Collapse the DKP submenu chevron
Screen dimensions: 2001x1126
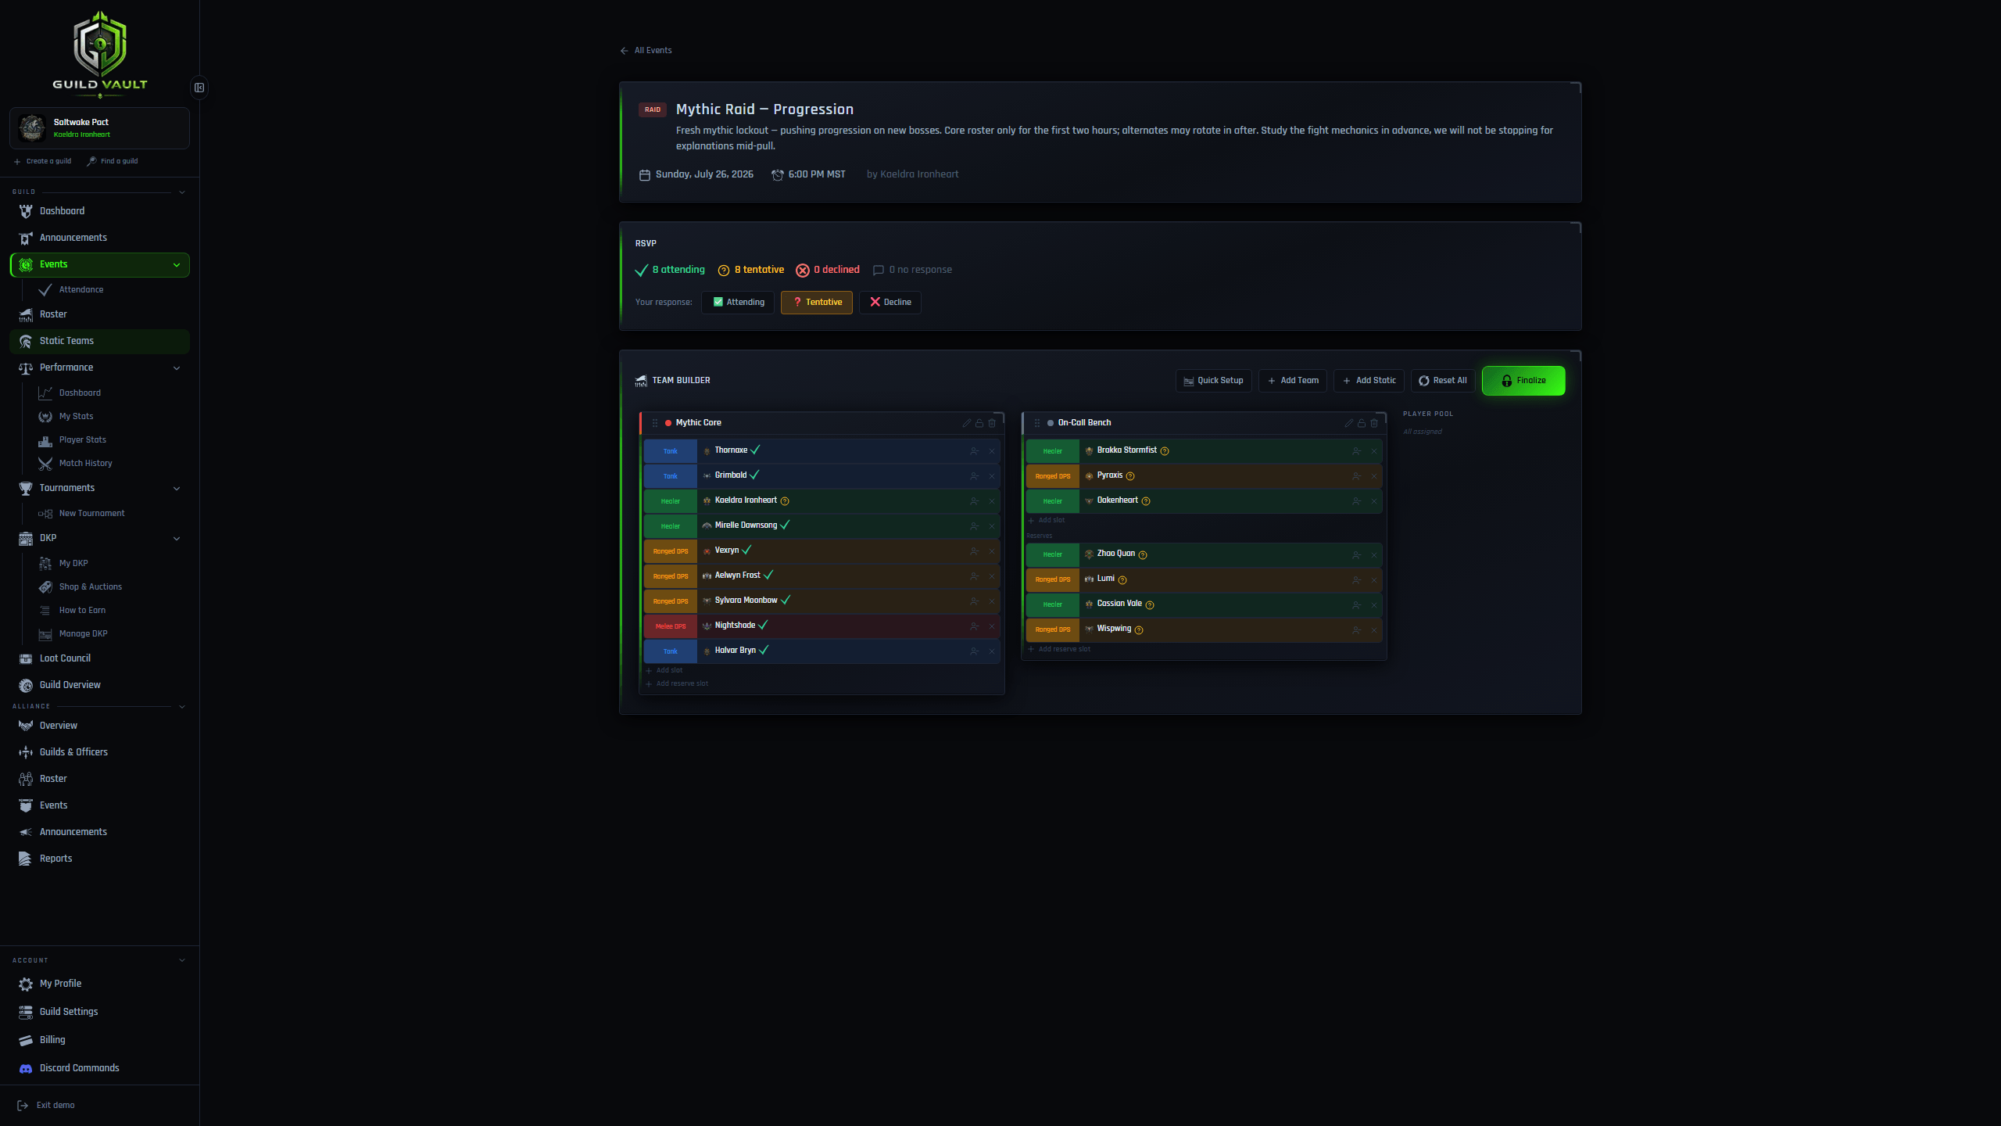[x=177, y=539]
